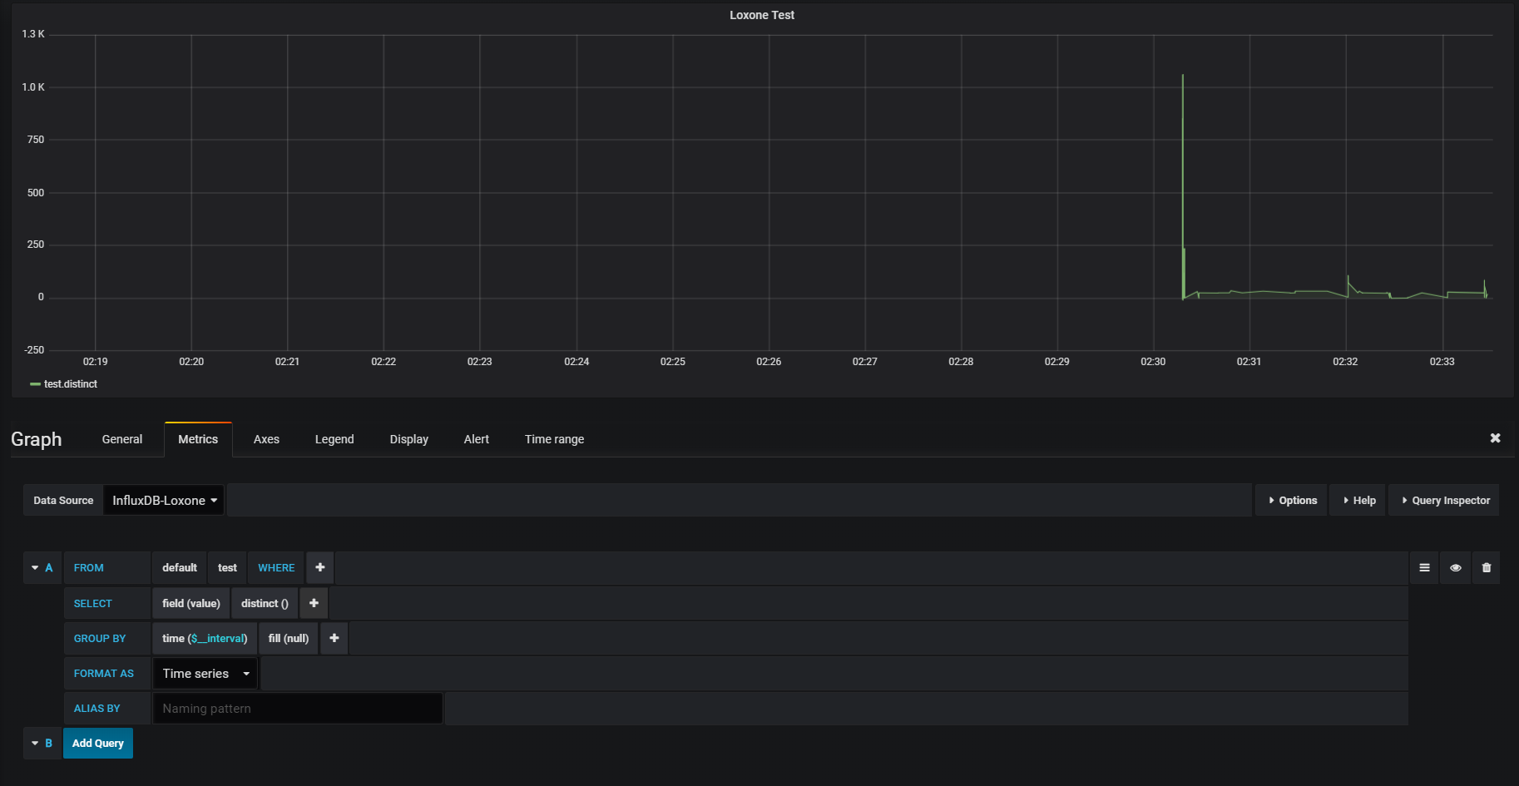Viewport: 1519px width, 786px height.
Task: Focus the ALIAS BY naming pattern field
Action: [x=298, y=709]
